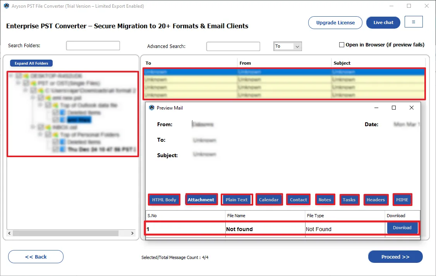
Task: Toggle the highlighted eml files folder checkbox
Action: tap(56, 120)
